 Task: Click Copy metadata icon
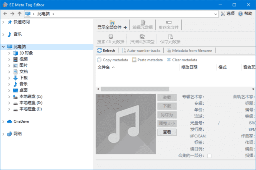point(100,60)
